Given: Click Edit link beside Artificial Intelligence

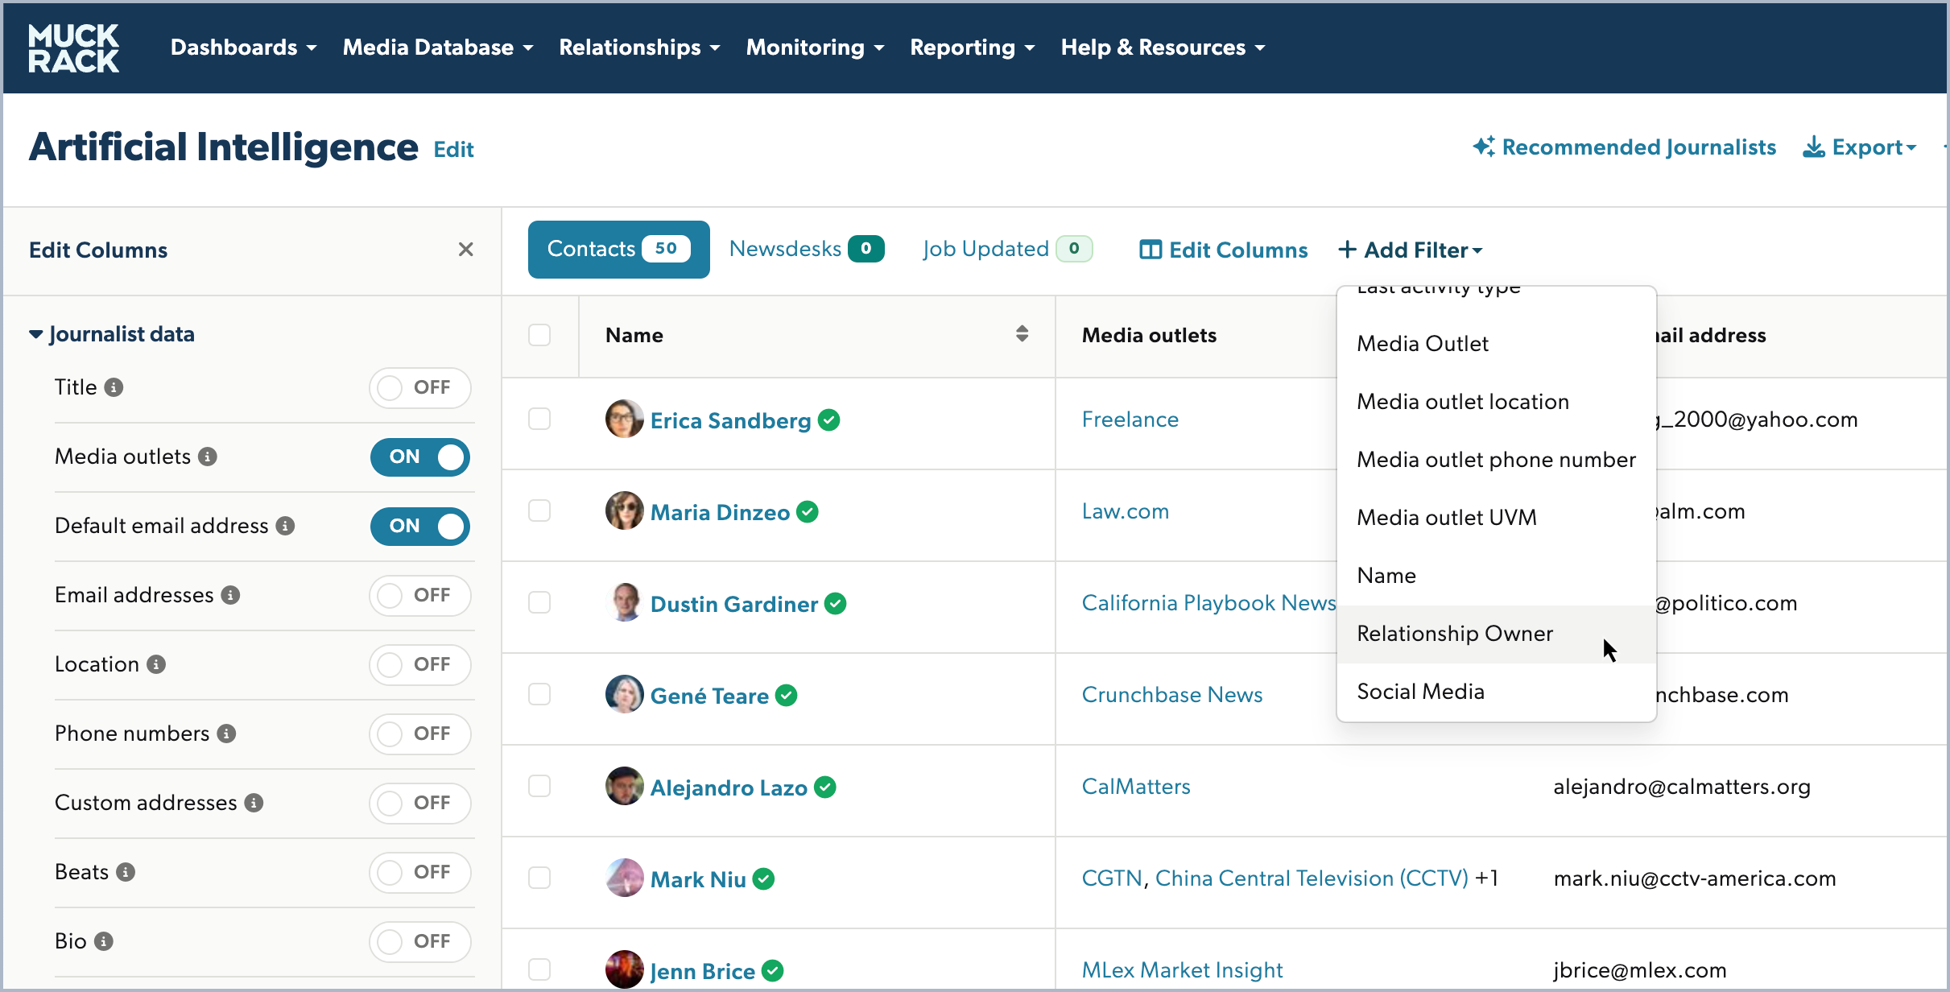Looking at the screenshot, I should point(453,150).
